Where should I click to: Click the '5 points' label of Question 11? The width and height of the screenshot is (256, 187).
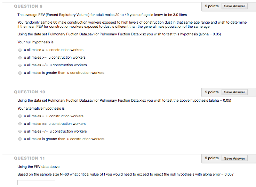coord(212,158)
